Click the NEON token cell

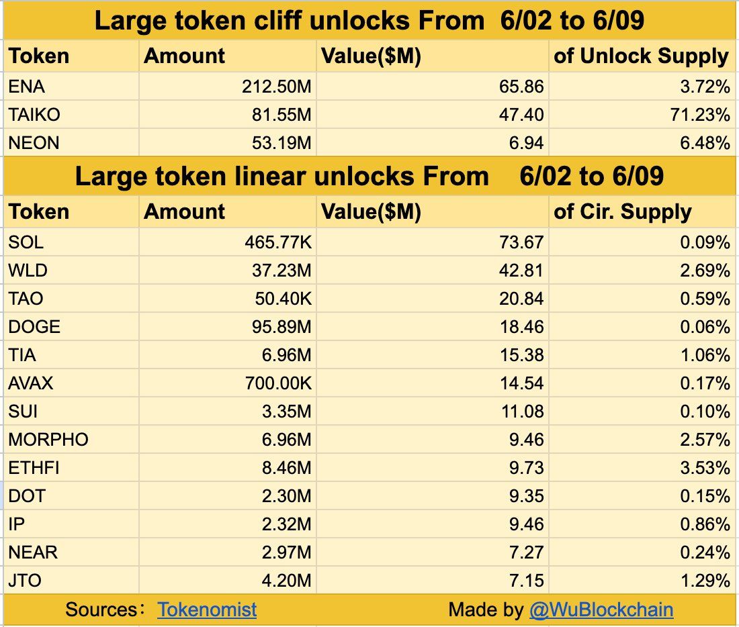pyautogui.click(x=72, y=142)
